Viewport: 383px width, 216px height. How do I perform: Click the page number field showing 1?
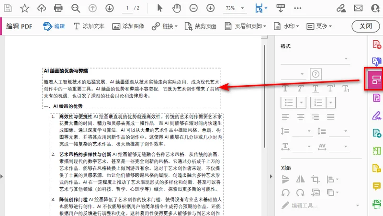[127, 8]
